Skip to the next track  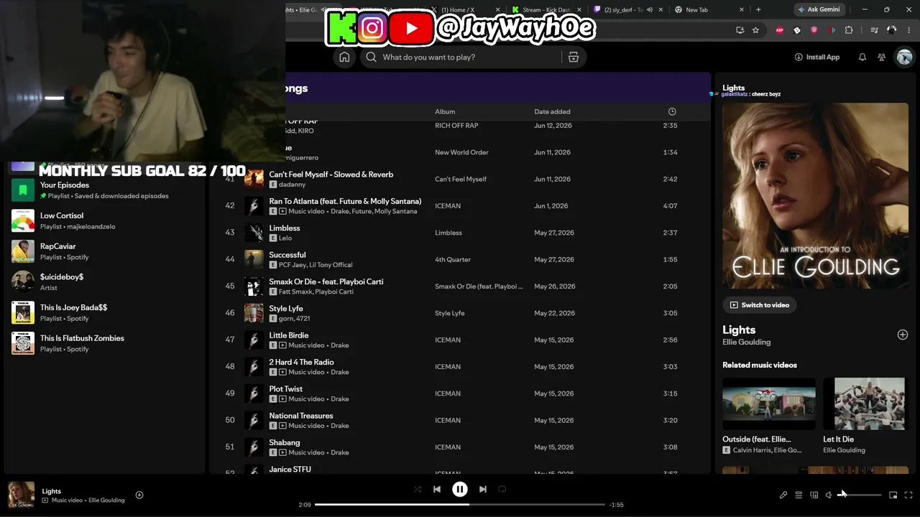(x=483, y=489)
